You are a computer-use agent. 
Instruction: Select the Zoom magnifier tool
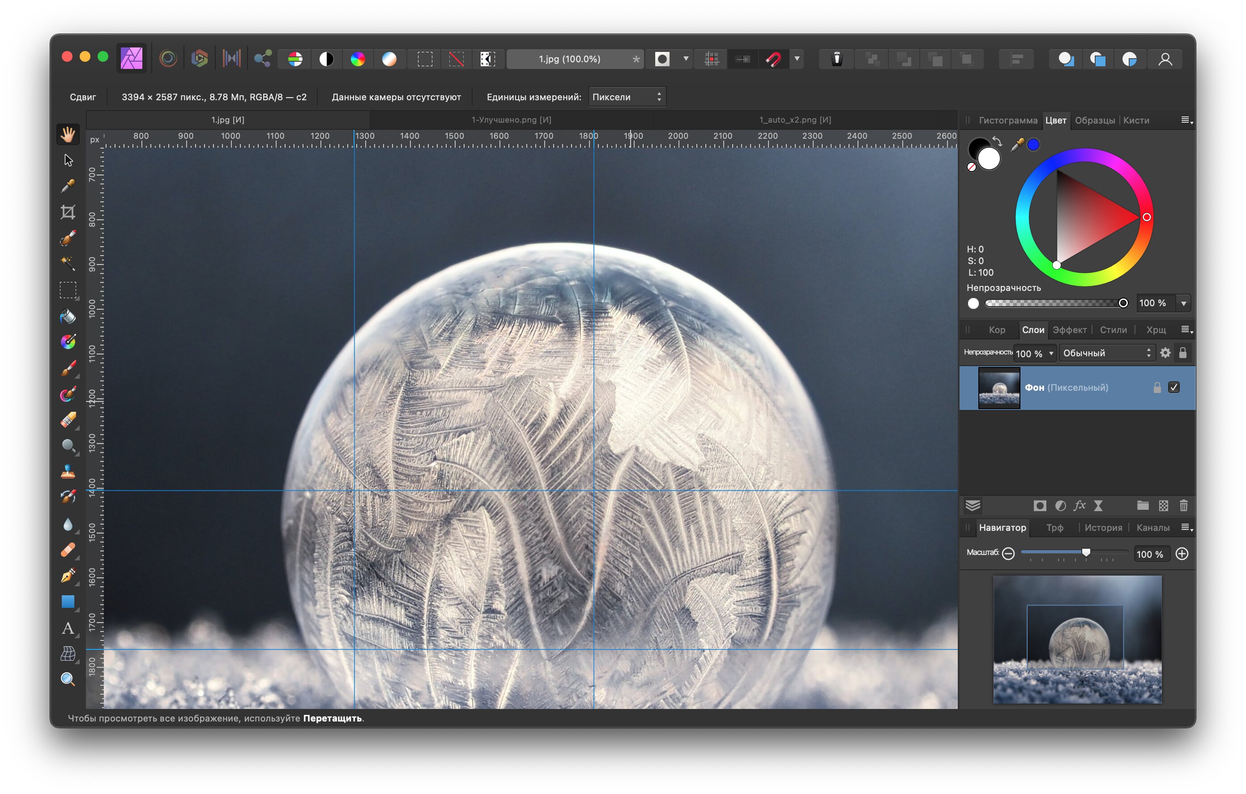click(x=68, y=679)
